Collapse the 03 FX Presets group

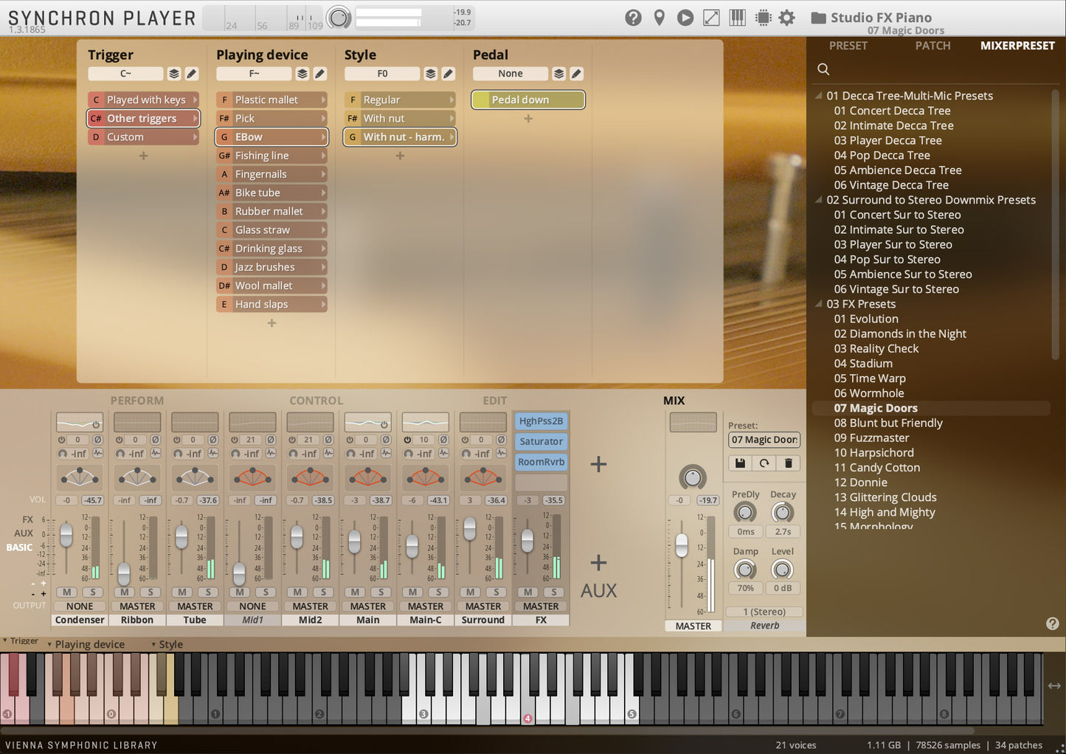pos(817,303)
